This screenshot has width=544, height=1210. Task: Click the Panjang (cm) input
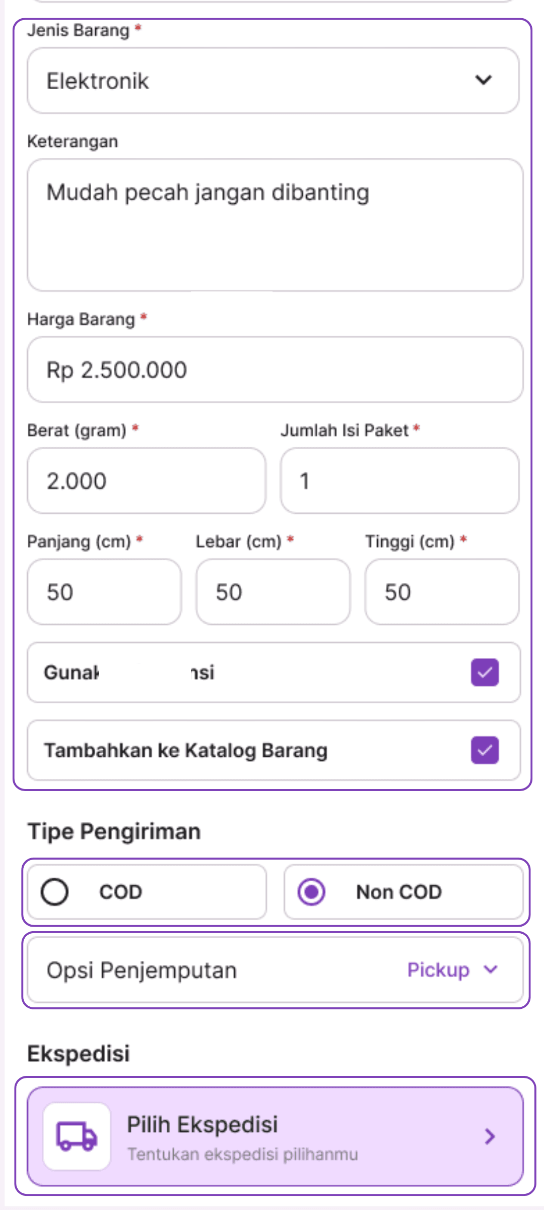(x=104, y=591)
